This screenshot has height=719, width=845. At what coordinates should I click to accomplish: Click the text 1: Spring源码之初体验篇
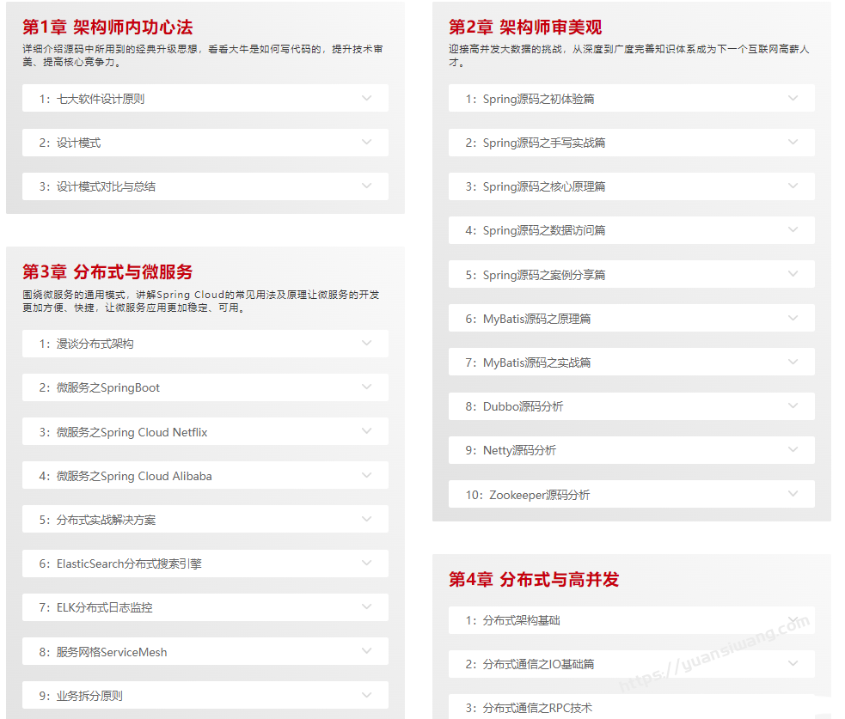point(530,99)
